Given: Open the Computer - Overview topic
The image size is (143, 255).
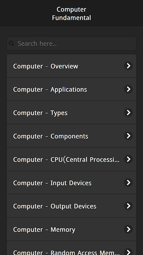Looking at the screenshot, I should [71, 66].
